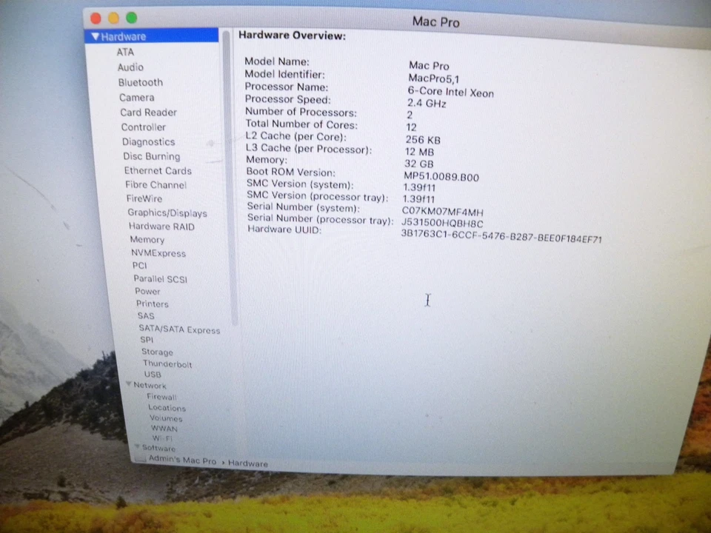Open the Ethernet Cards report

coord(157,170)
